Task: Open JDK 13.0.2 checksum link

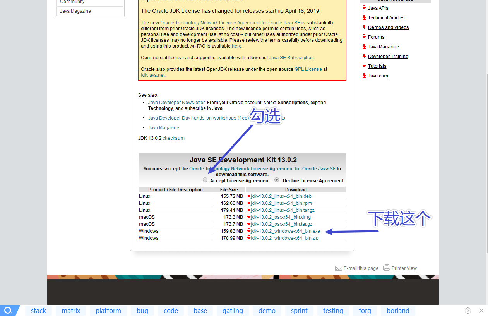Action: tap(173, 138)
